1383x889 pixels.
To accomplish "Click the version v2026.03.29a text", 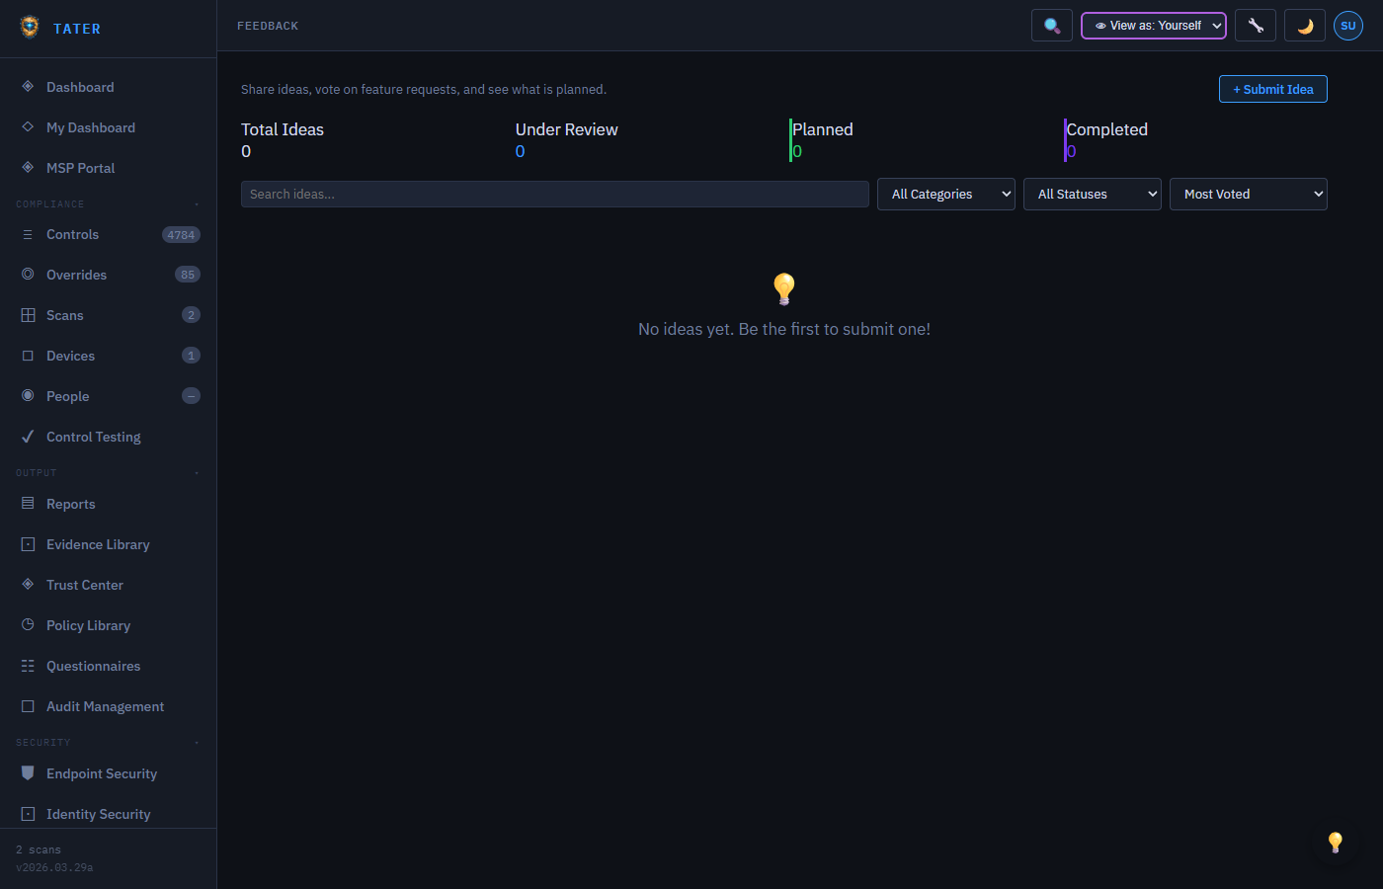I will 54,867.
